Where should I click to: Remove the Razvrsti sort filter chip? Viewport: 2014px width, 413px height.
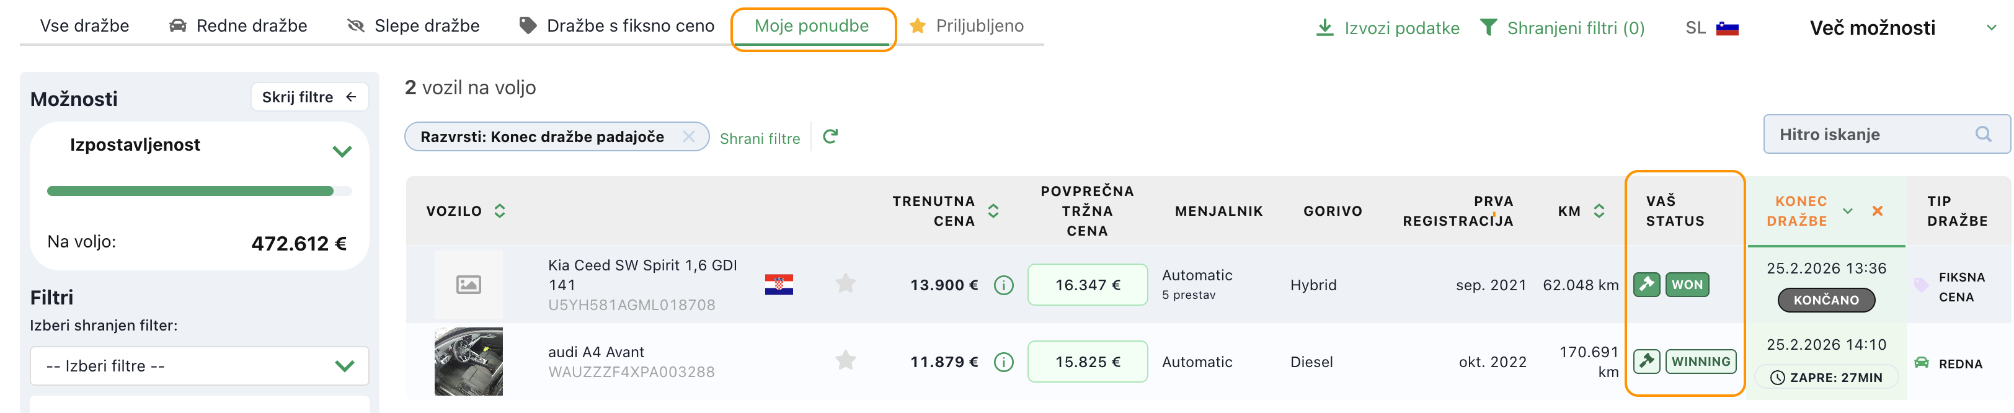[688, 137]
